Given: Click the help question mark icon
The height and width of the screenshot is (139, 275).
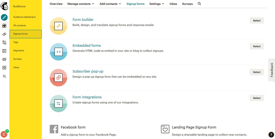Looking at the screenshot, I should 271,135.
